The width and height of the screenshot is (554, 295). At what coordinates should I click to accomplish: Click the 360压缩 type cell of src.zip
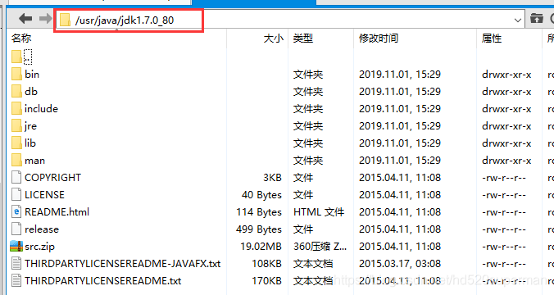coord(320,247)
